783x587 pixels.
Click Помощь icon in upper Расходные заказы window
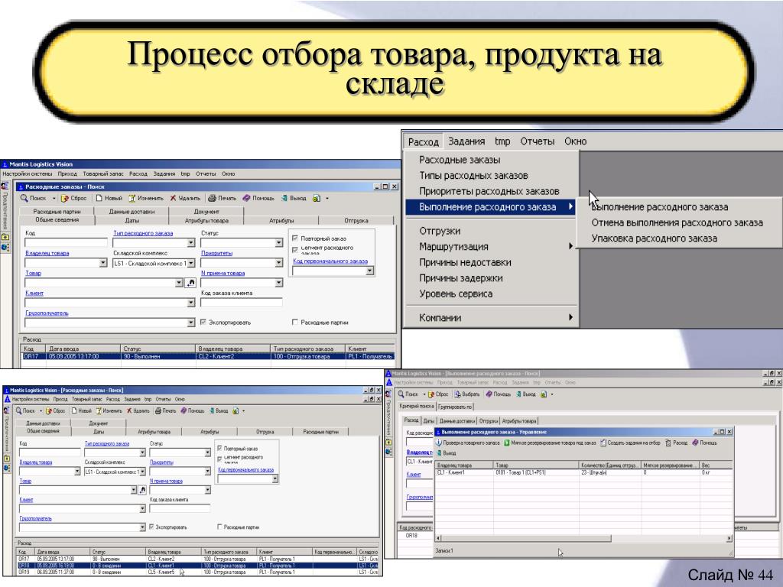246,198
